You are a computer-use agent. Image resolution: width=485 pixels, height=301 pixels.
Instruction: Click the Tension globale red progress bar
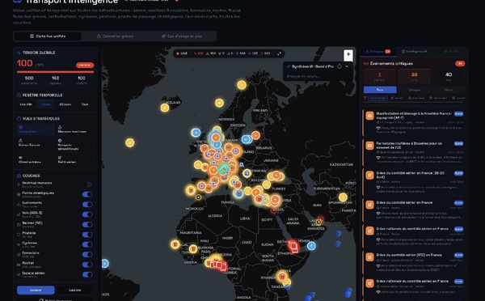55,72
